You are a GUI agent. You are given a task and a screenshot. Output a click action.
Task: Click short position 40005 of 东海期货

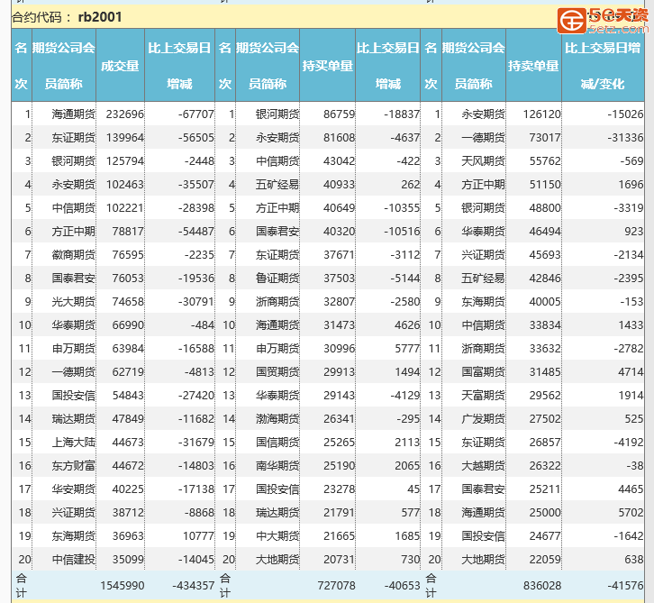tap(545, 301)
